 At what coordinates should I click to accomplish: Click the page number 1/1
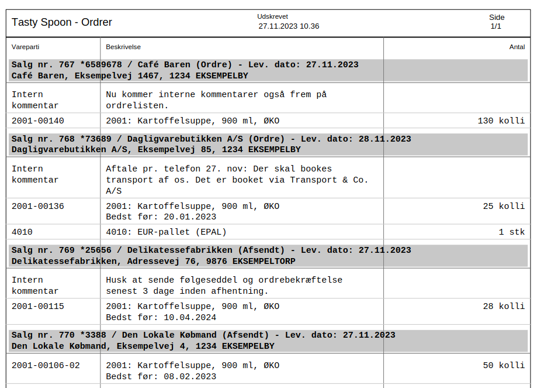(496, 26)
